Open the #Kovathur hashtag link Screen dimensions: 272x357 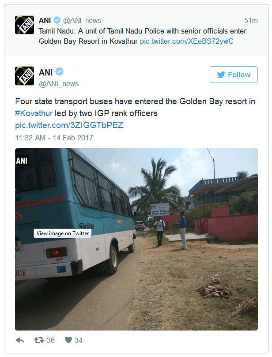point(34,113)
